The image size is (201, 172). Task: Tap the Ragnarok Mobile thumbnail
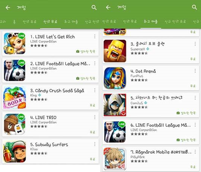[115, 159]
